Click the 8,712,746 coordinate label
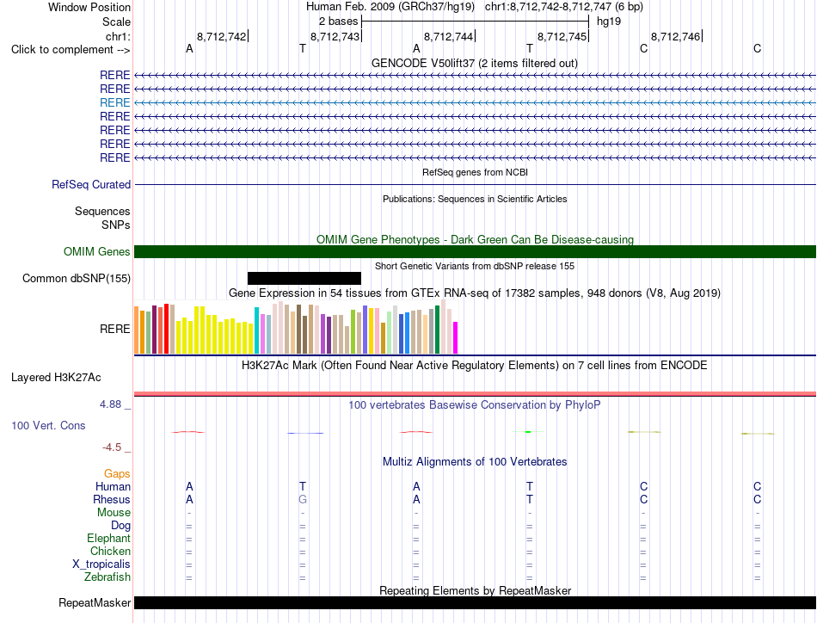This screenshot has width=817, height=623. point(676,36)
